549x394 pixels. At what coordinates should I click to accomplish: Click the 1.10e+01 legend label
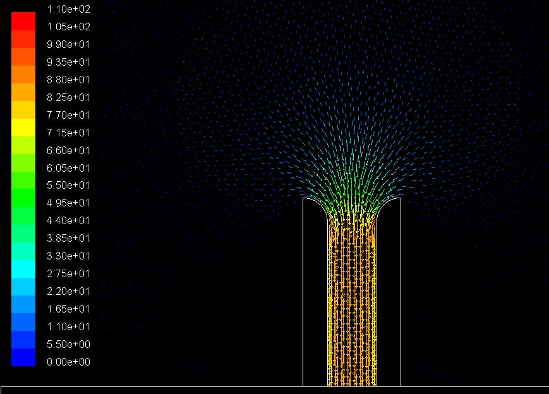(69, 326)
